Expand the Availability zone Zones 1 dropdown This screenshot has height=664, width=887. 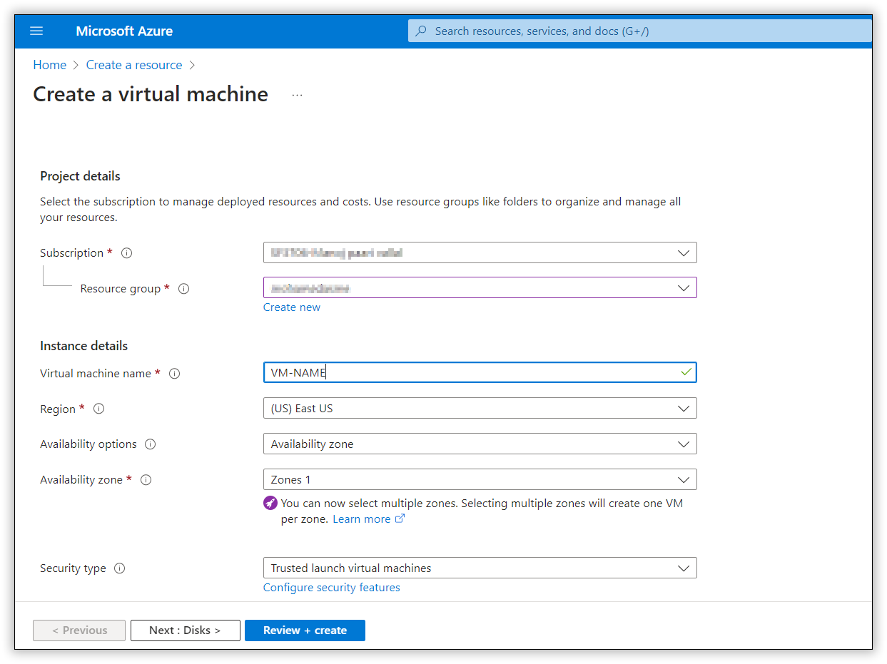click(480, 479)
